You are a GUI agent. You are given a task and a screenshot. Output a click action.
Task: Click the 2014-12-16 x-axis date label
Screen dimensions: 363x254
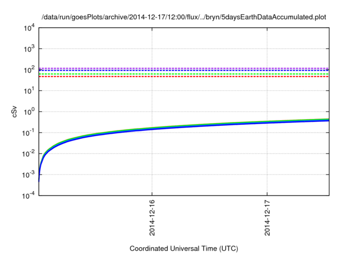point(152,218)
